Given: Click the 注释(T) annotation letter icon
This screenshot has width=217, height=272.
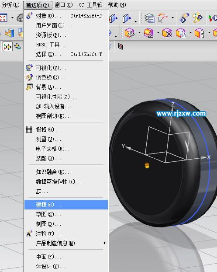Looking at the screenshot, I should pyautogui.click(x=29, y=234).
